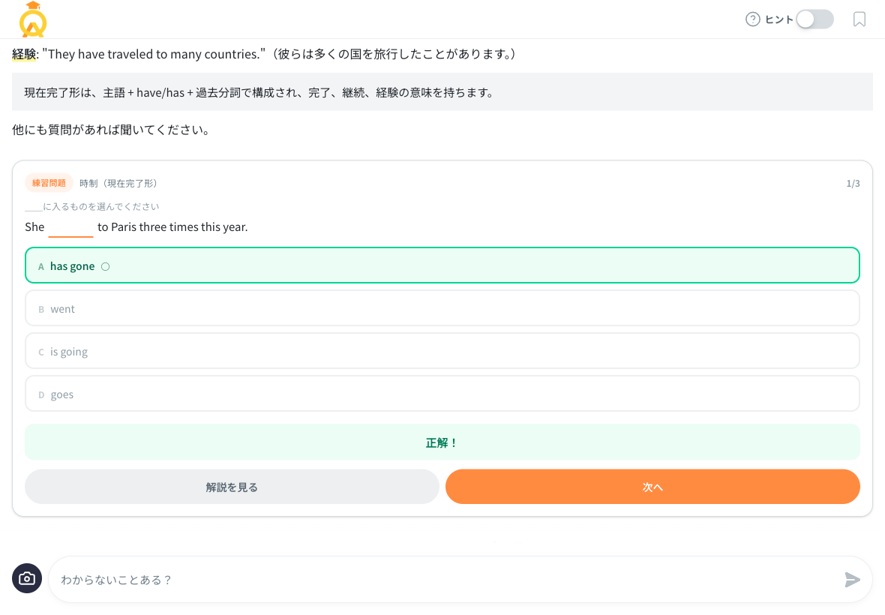
Task: Click the app logo in the top-left corner
Action: [x=31, y=20]
